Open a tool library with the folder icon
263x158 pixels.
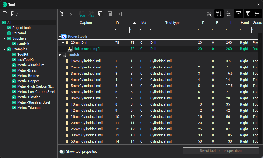tap(14, 13)
